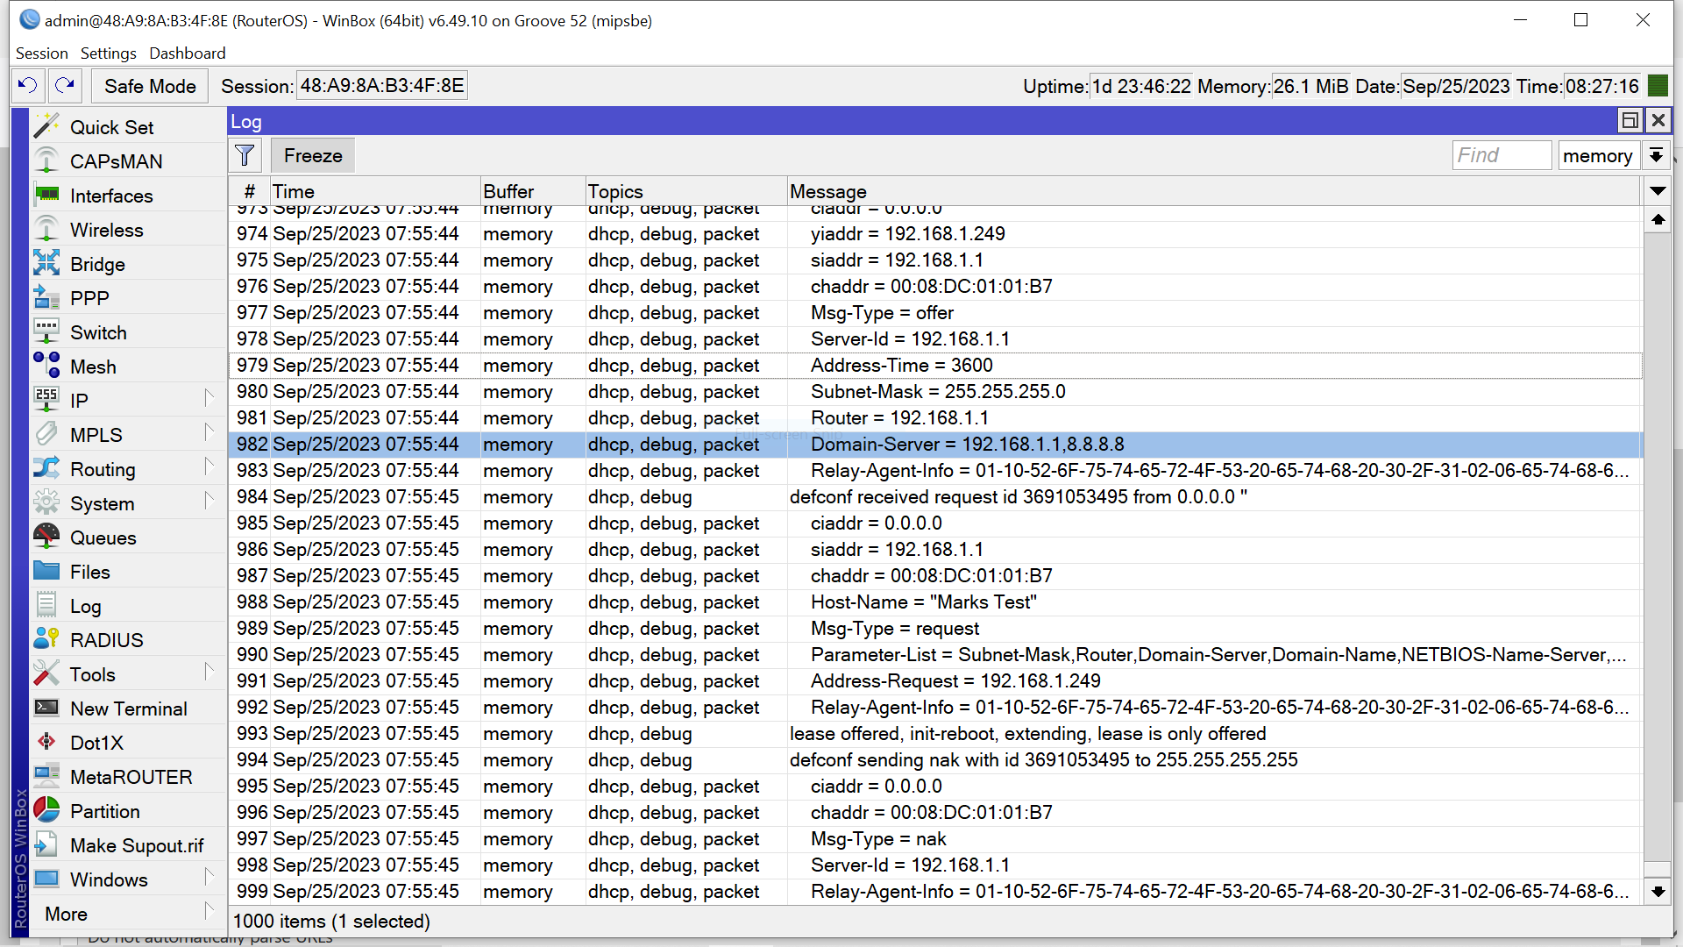1683x947 pixels.
Task: Click the MetaROUTER sidebar icon
Action: pos(46,777)
